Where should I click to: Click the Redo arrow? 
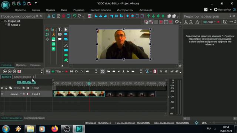pyautogui.click(x=79, y=16)
